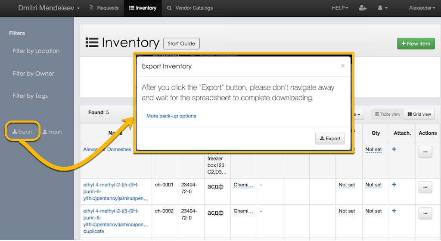Click the location text freezer box123
This screenshot has height=241, width=441.
click(216, 162)
